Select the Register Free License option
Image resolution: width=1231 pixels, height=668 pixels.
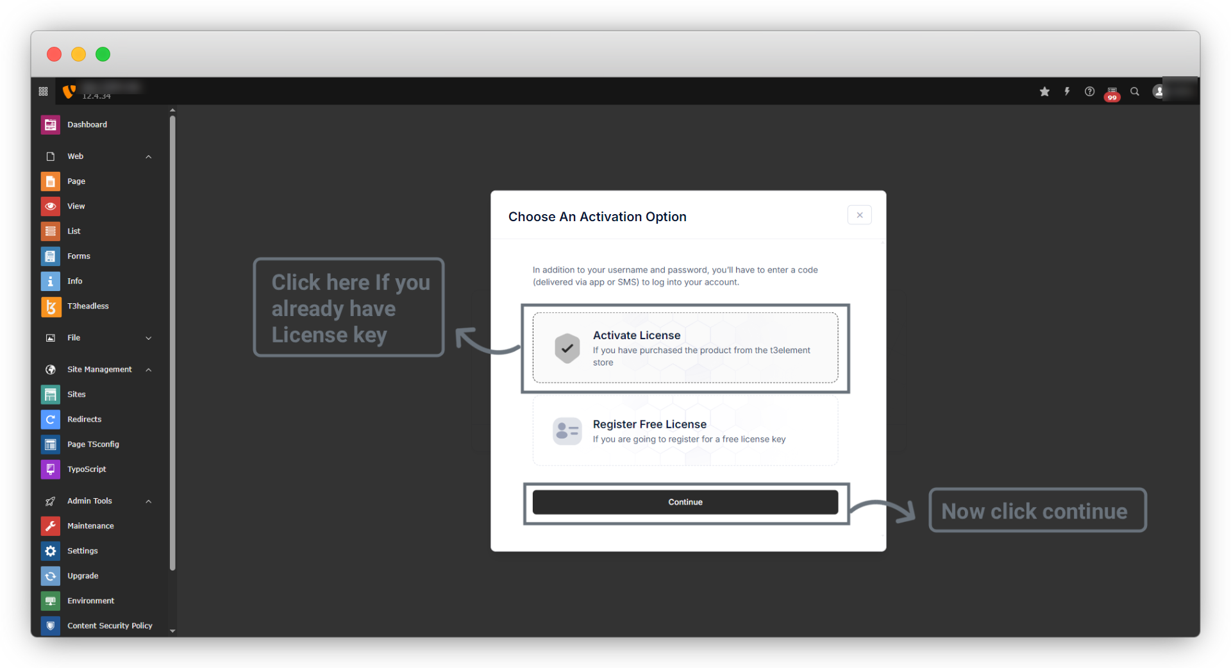(x=685, y=431)
